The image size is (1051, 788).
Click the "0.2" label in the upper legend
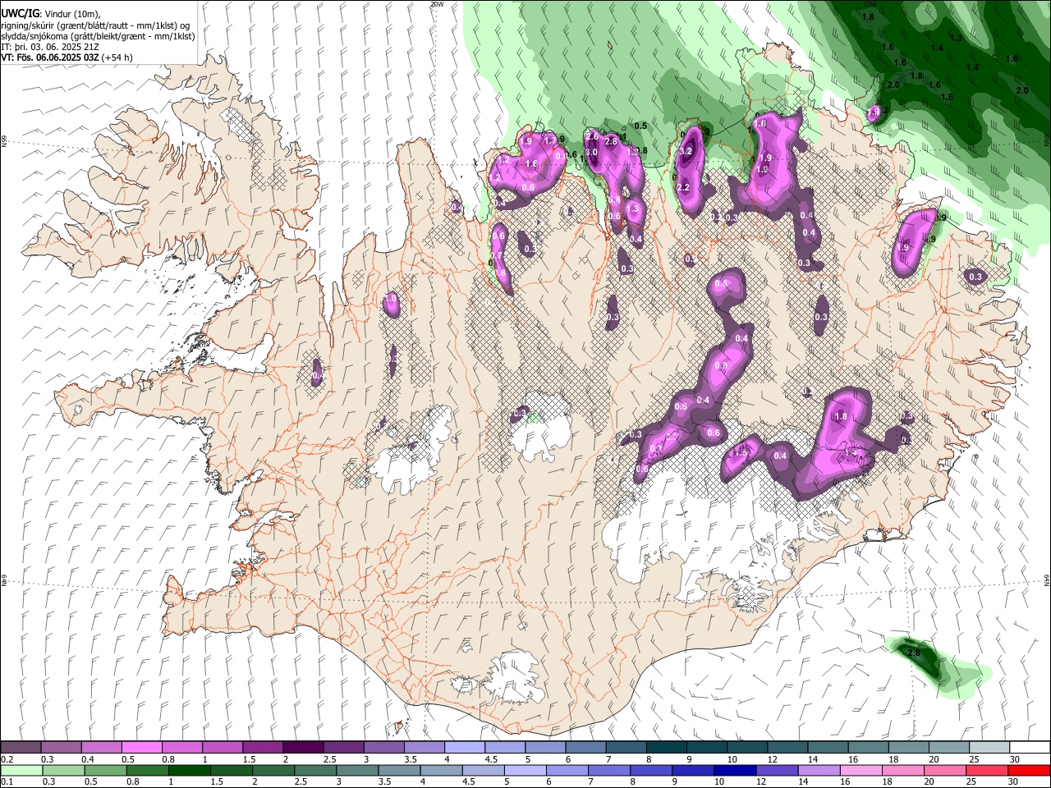point(7,759)
